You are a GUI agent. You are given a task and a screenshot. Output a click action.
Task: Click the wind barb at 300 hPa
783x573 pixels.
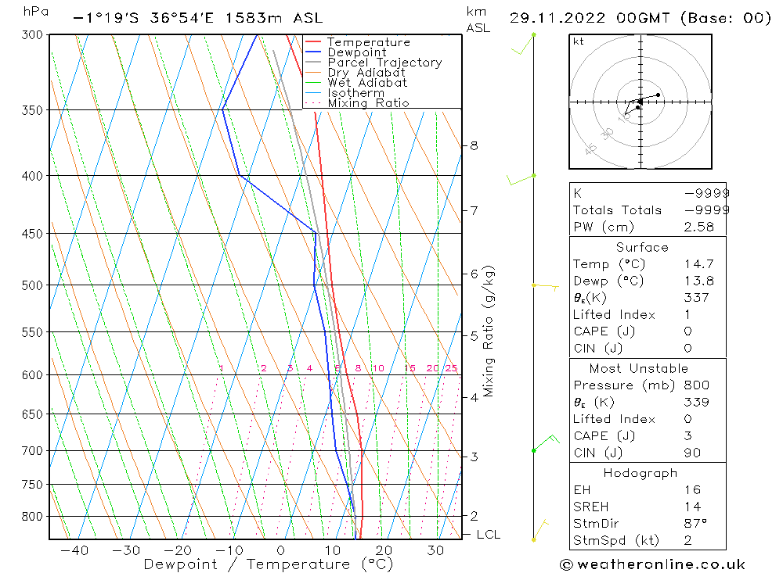523,44
